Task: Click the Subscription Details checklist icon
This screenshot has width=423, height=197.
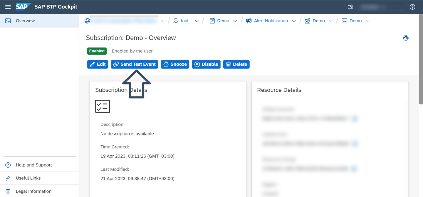Action: coord(103,106)
